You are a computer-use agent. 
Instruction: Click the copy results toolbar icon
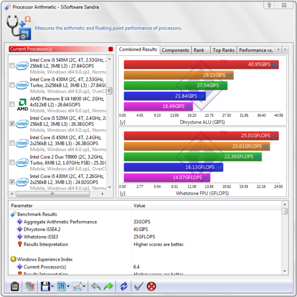30,287
